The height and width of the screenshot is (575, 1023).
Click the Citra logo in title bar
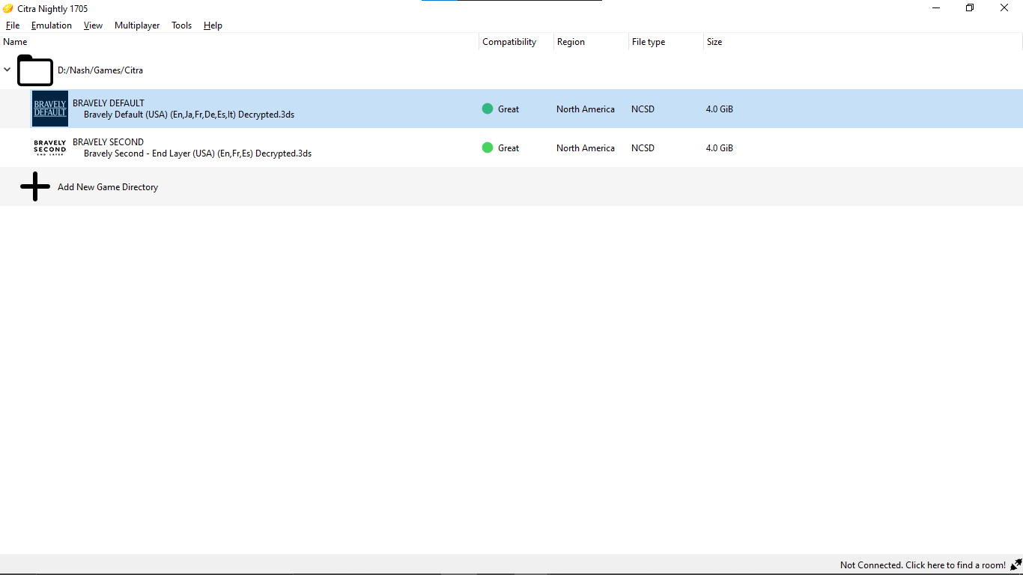8,8
